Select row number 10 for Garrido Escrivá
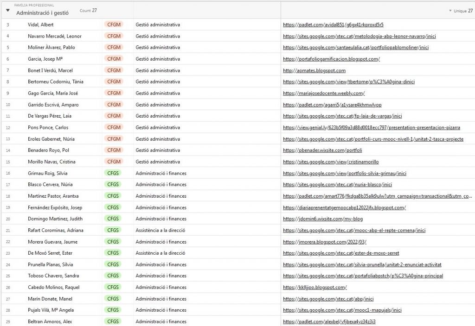Viewport: 475px width, 326px height. (x=8, y=105)
